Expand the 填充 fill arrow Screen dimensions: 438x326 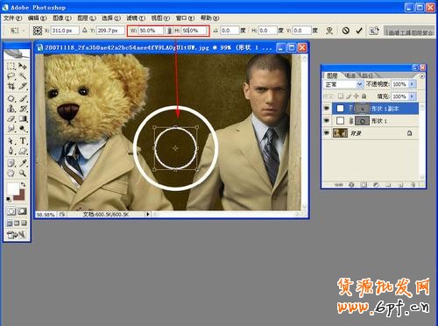[x=413, y=96]
